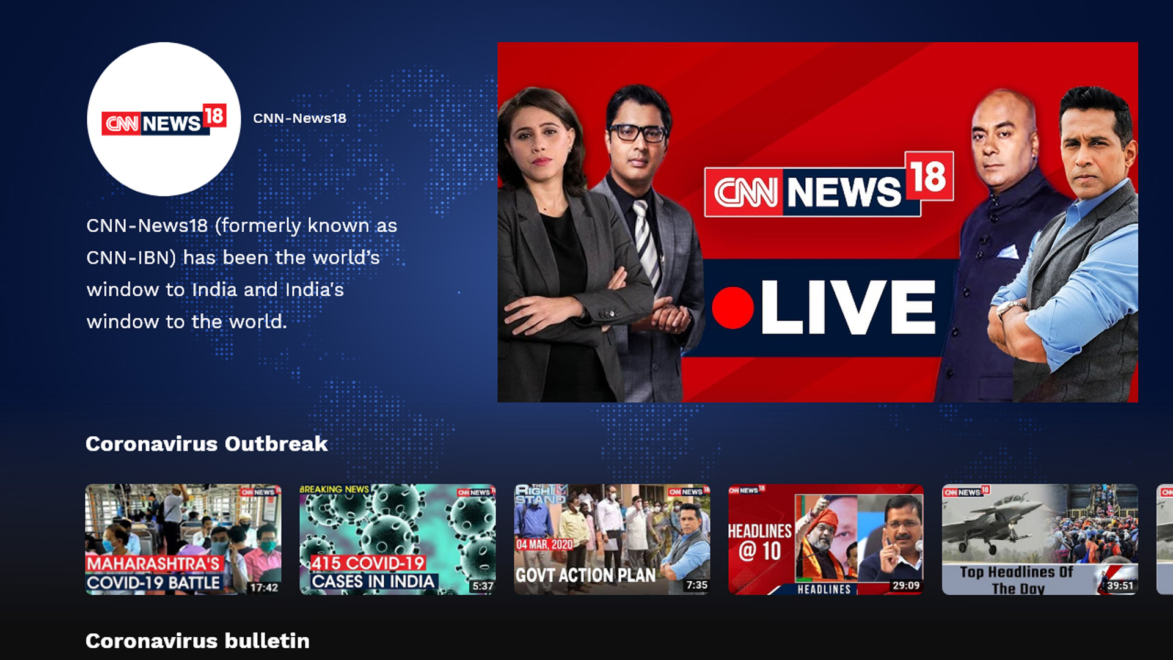Viewport: 1173px width, 660px height.
Task: Select the Coronavirus Outbreak section heading
Action: click(206, 444)
